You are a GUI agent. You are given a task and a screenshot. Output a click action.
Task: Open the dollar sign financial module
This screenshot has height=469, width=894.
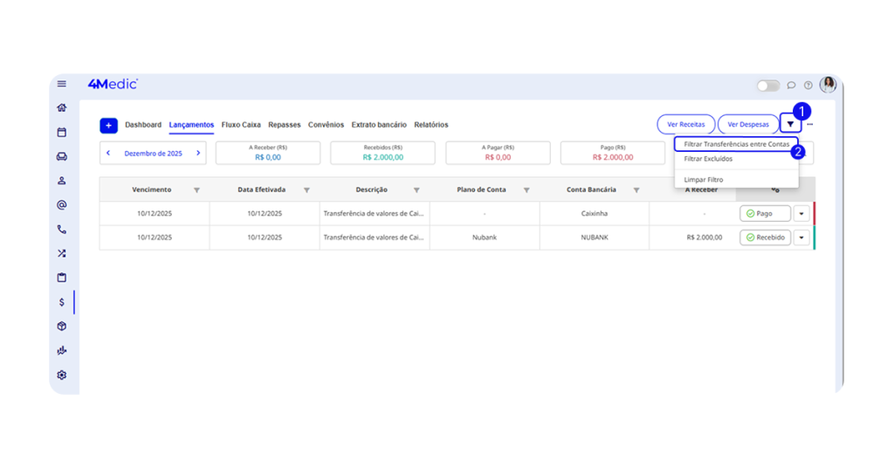62,302
